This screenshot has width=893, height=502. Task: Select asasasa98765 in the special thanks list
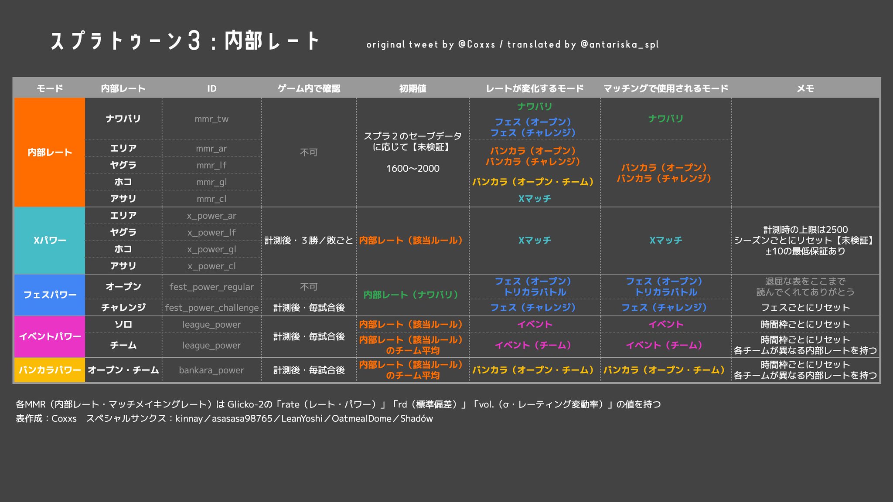point(242,419)
